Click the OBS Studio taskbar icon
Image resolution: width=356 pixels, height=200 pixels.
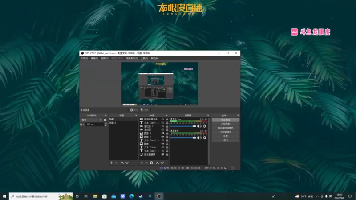click(159, 196)
